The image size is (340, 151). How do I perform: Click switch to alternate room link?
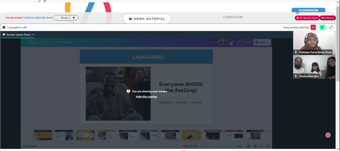[38, 18]
